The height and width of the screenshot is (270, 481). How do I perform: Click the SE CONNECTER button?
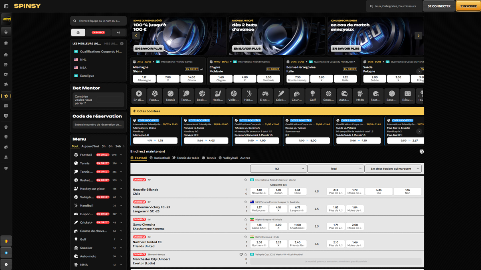point(439,6)
